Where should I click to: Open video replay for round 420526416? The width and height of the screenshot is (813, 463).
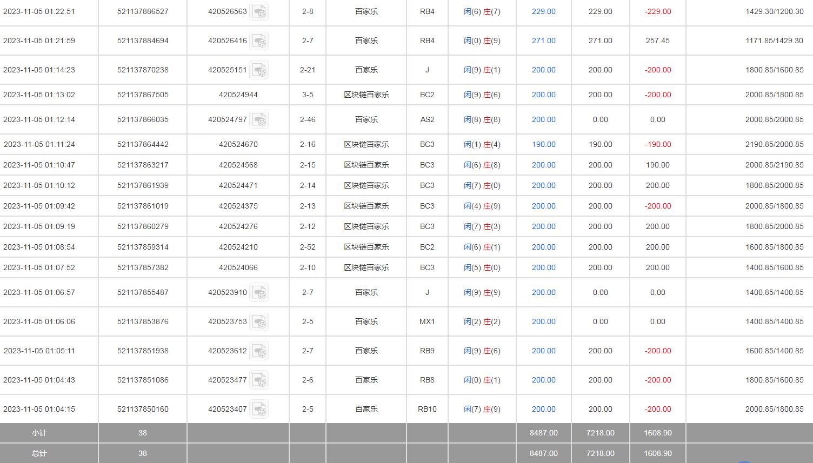(259, 41)
